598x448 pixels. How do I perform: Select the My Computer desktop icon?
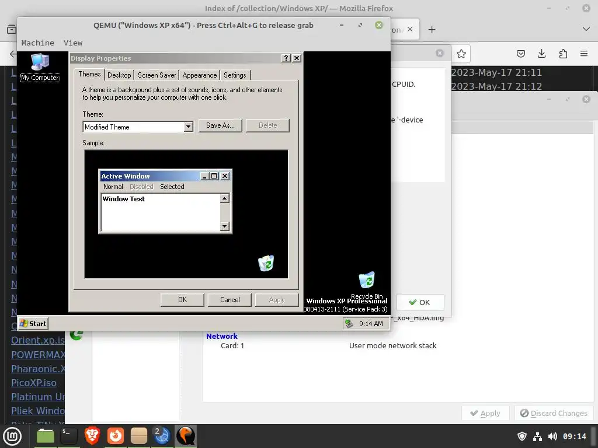(40, 68)
